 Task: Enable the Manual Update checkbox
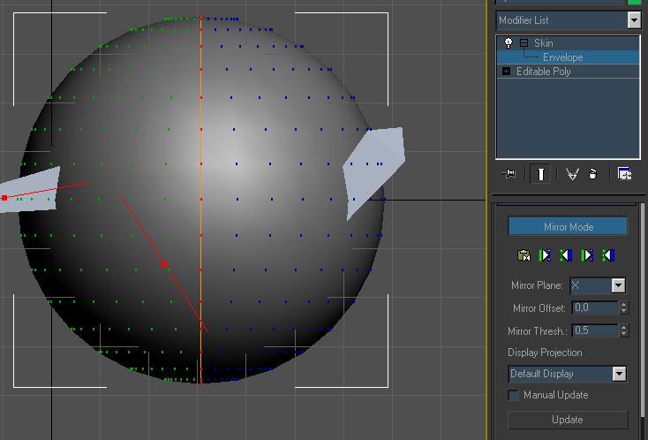coord(513,395)
